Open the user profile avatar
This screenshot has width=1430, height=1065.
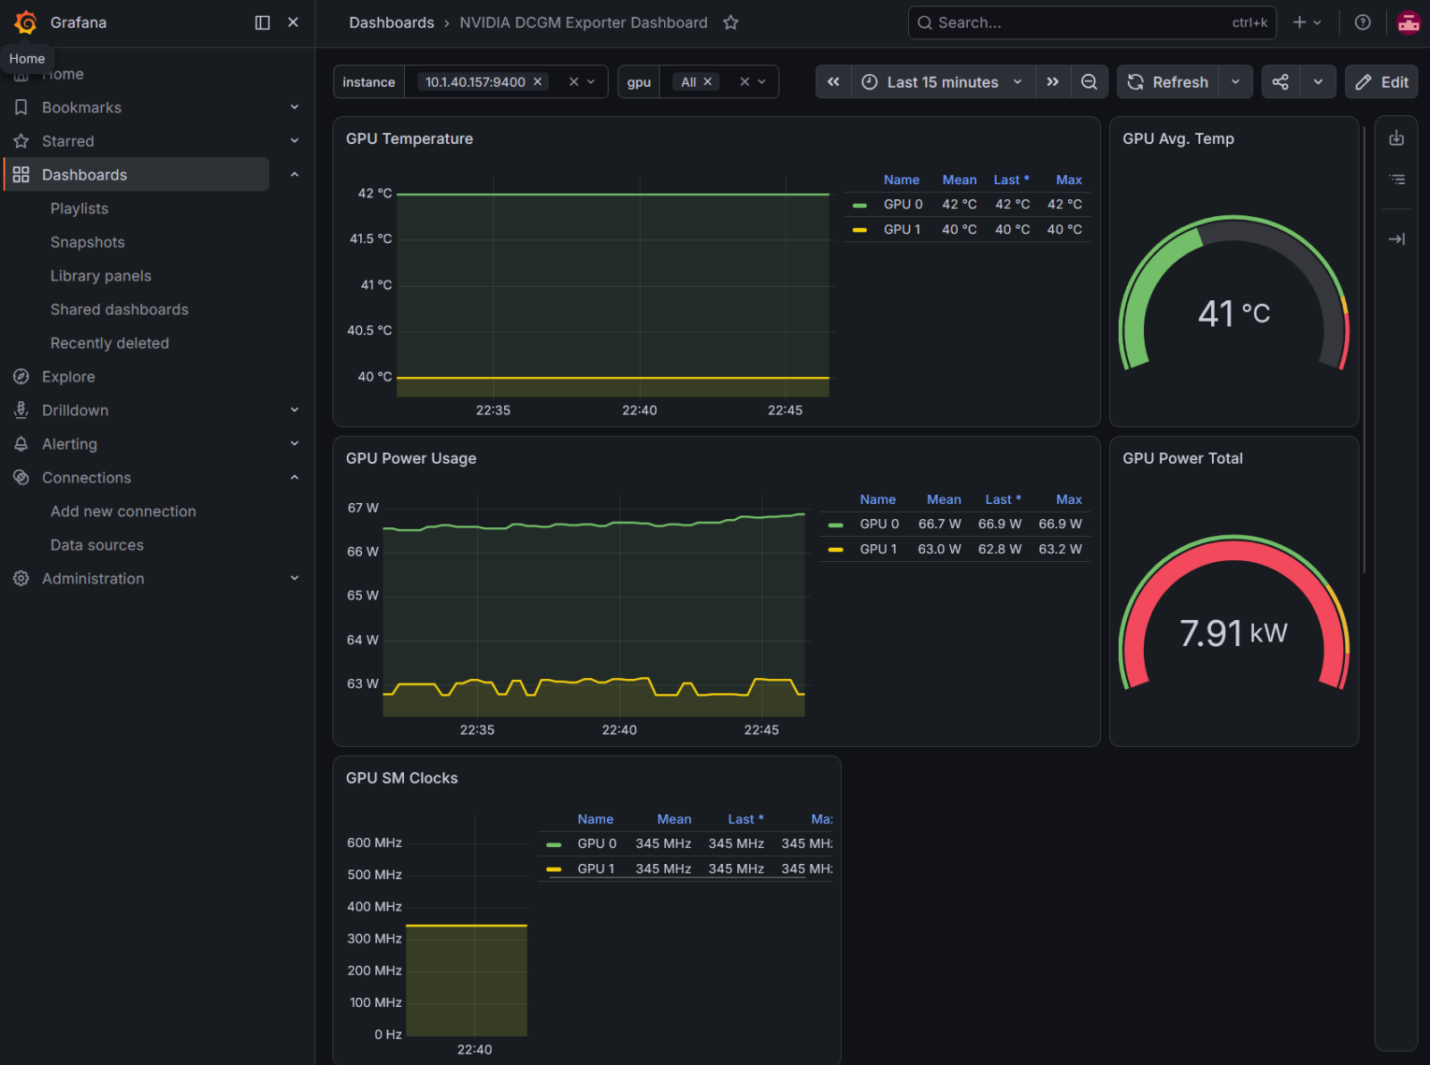pyautogui.click(x=1409, y=22)
